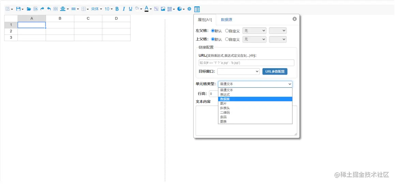Open the font color A icon
Image resolution: width=395 pixels, height=184 pixels.
pyautogui.click(x=148, y=9)
